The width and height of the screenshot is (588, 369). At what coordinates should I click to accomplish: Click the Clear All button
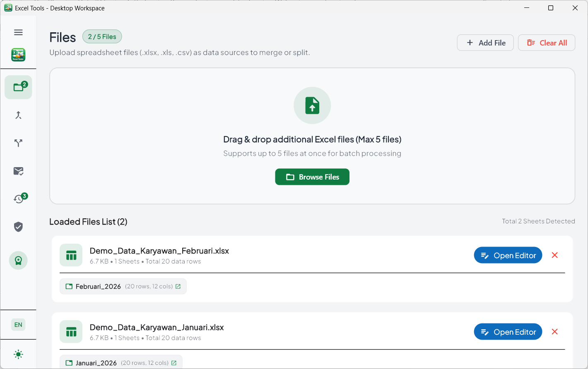coord(547,43)
